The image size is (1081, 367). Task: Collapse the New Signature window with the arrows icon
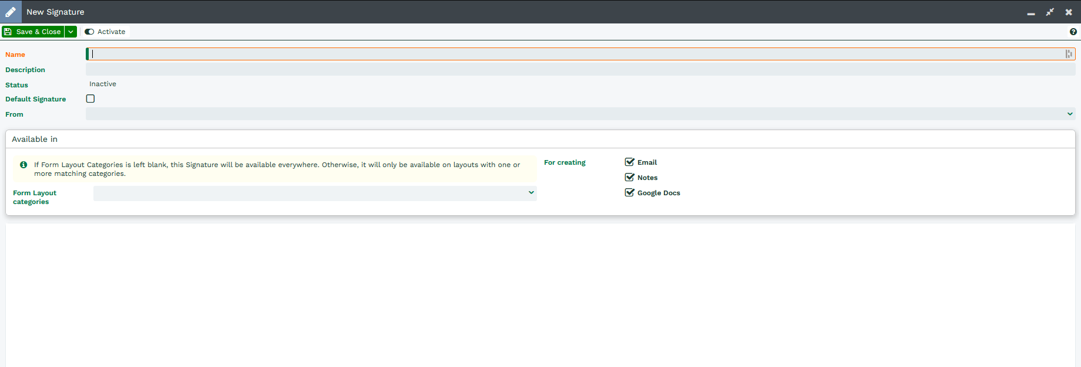pyautogui.click(x=1050, y=12)
